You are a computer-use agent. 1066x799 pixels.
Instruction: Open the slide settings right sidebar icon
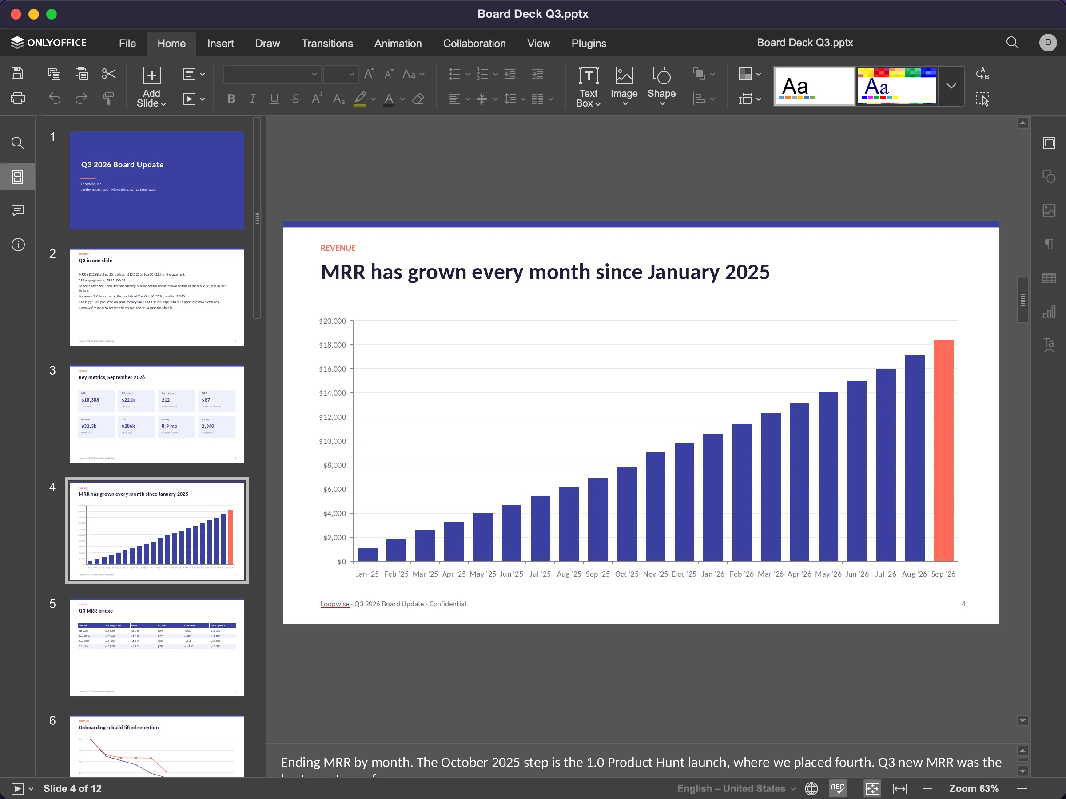tap(1049, 142)
